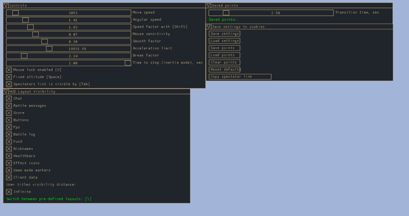Uncheck Spectators list visible by Tab
The height and width of the screenshot is (216, 409).
(9, 84)
